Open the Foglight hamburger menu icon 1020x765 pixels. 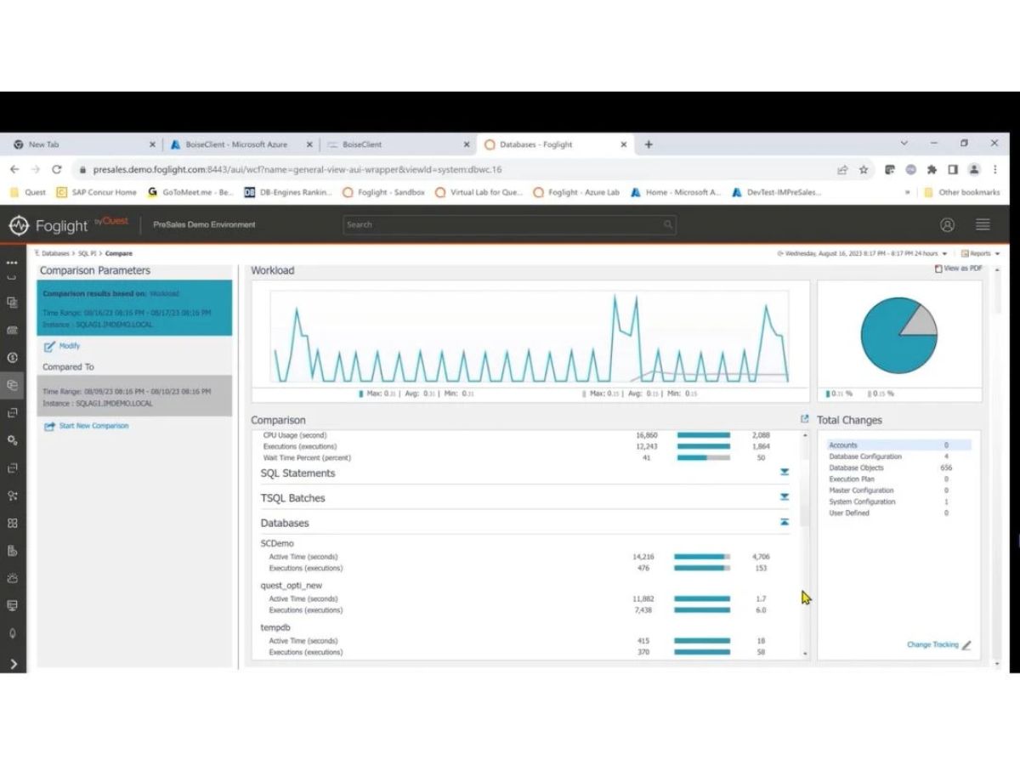983,225
